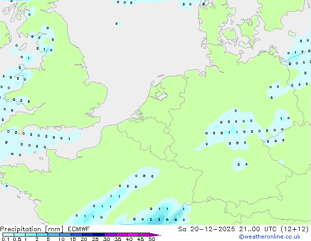This screenshot has width=311, height=241.
Task: Click the '50' legend scale value
Action: (x=152, y=239)
